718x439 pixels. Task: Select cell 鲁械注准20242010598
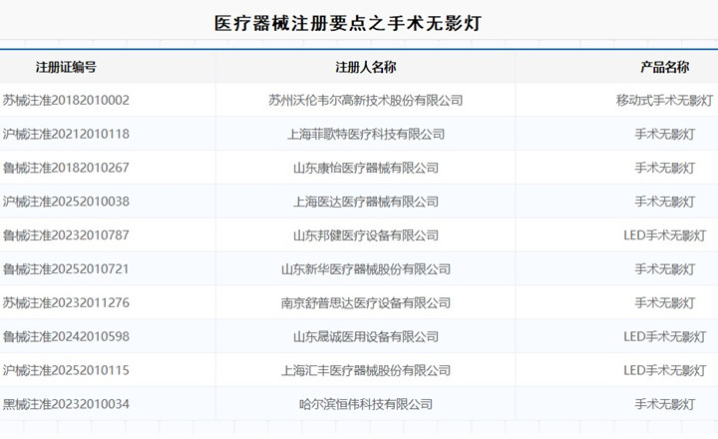[66, 336]
